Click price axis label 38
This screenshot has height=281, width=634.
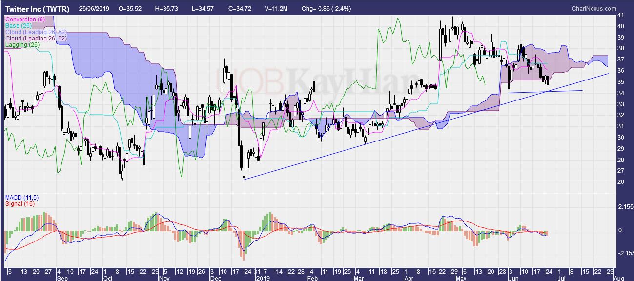point(622,48)
